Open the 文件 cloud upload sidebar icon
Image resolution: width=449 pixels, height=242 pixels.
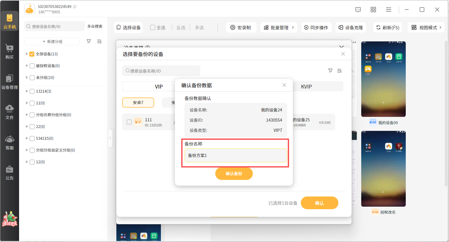point(10,112)
